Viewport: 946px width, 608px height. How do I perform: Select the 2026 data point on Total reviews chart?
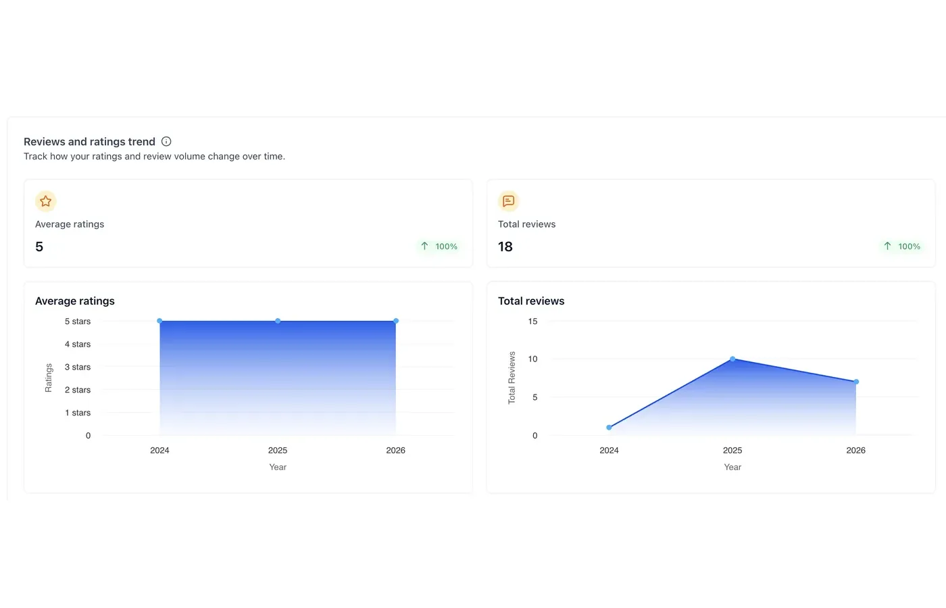[x=856, y=382]
